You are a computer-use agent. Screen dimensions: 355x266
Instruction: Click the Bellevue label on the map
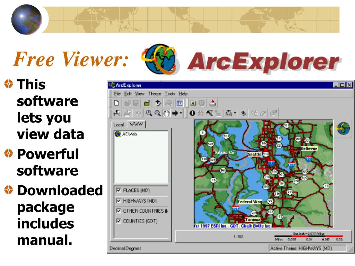(x=309, y=149)
